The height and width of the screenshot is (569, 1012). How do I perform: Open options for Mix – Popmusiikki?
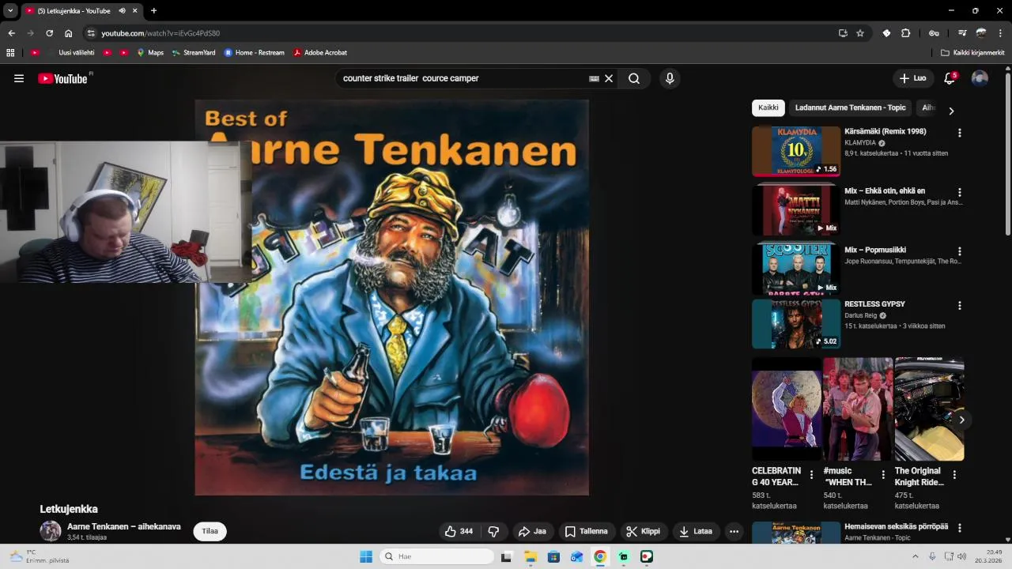click(x=959, y=251)
